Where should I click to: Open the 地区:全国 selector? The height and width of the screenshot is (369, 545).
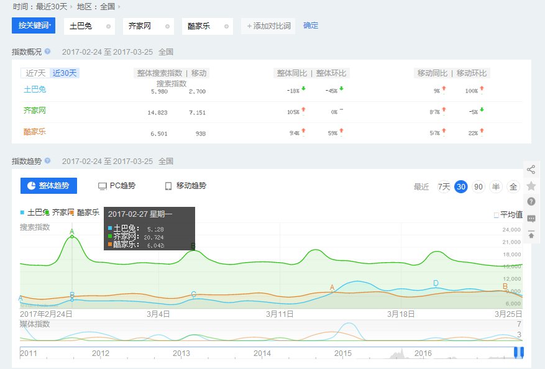click(98, 7)
